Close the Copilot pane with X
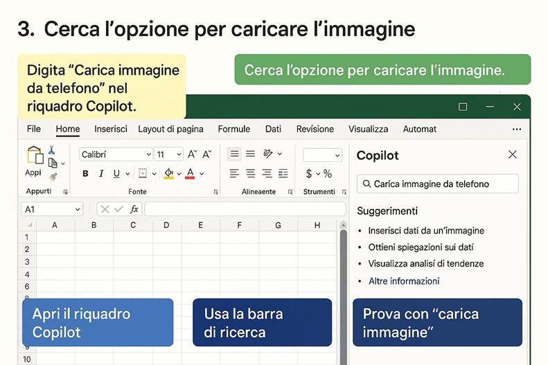Image resolution: width=548 pixels, height=365 pixels. click(513, 154)
